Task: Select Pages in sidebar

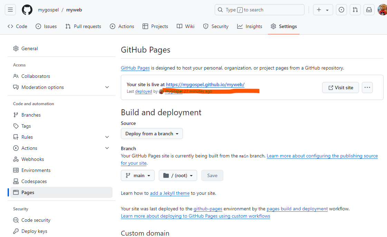Action: point(61,192)
